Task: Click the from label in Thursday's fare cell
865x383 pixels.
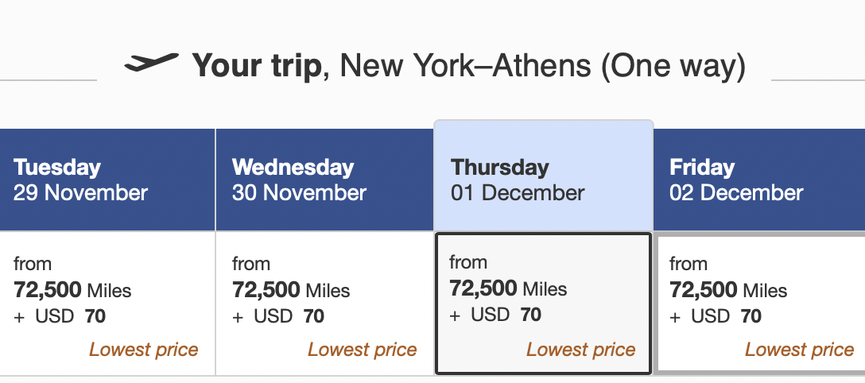Action: click(x=467, y=262)
